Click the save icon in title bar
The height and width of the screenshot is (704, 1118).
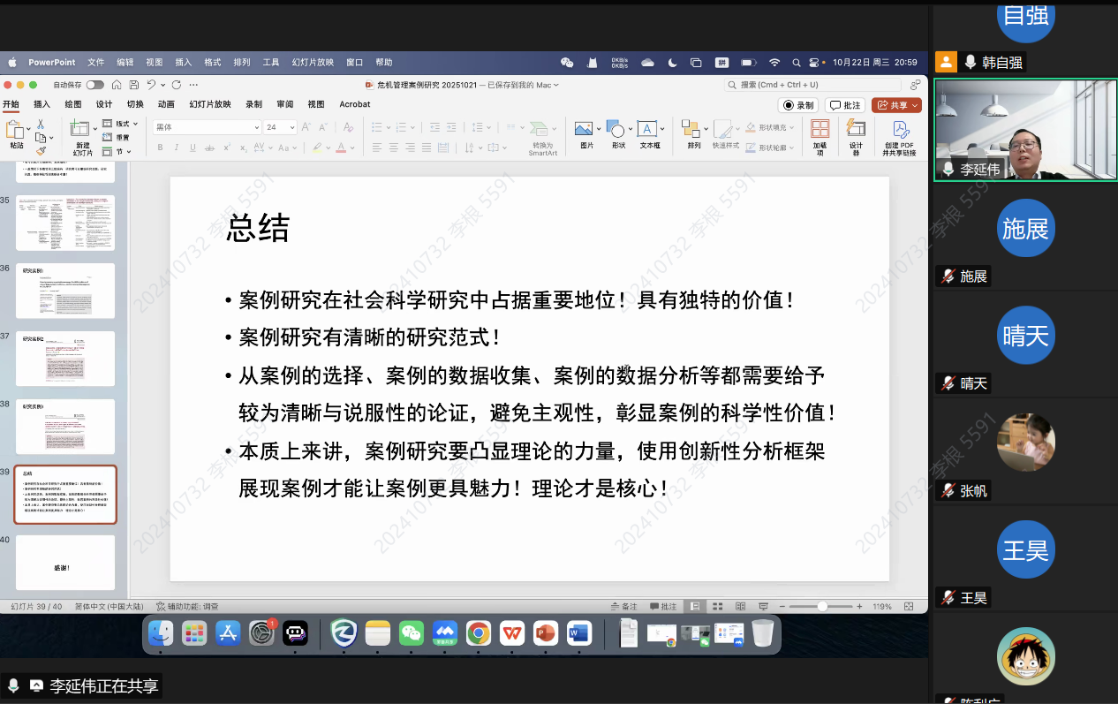pyautogui.click(x=133, y=85)
